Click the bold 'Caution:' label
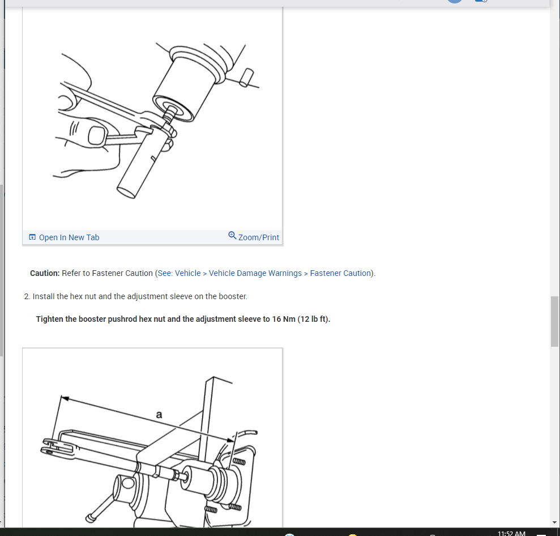 click(x=45, y=273)
